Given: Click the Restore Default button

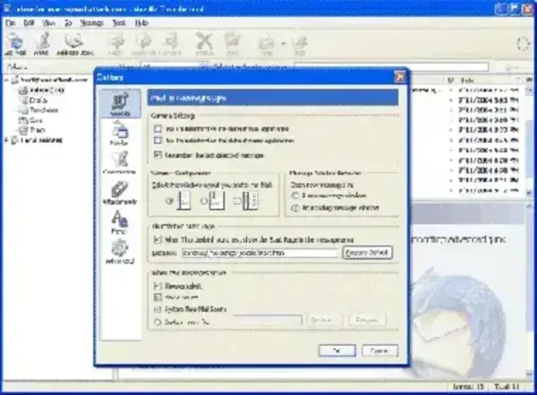Looking at the screenshot, I should click(367, 253).
